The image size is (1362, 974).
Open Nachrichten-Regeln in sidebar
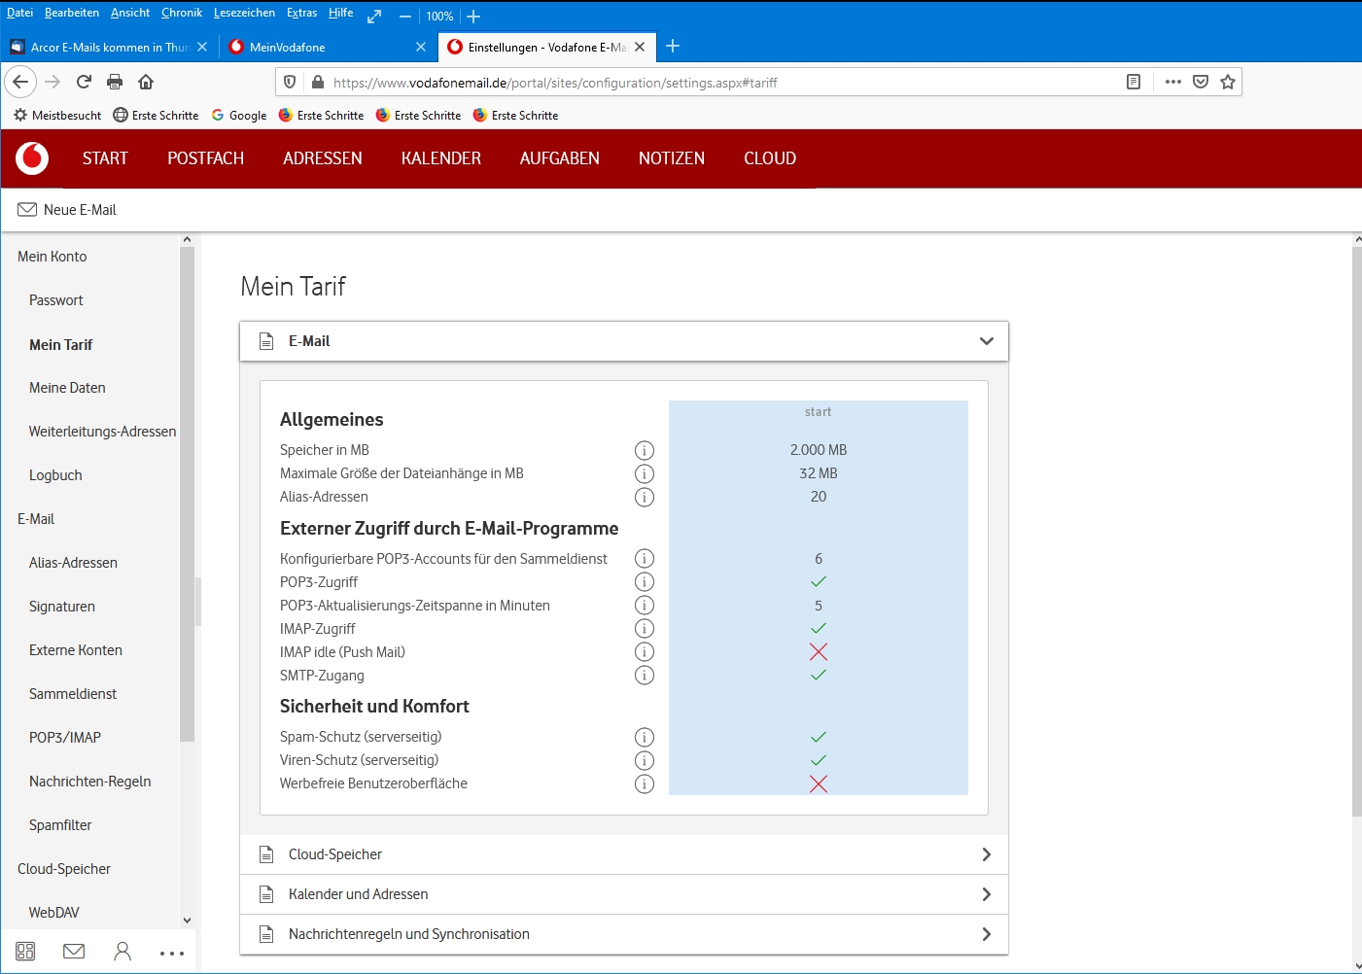click(90, 782)
